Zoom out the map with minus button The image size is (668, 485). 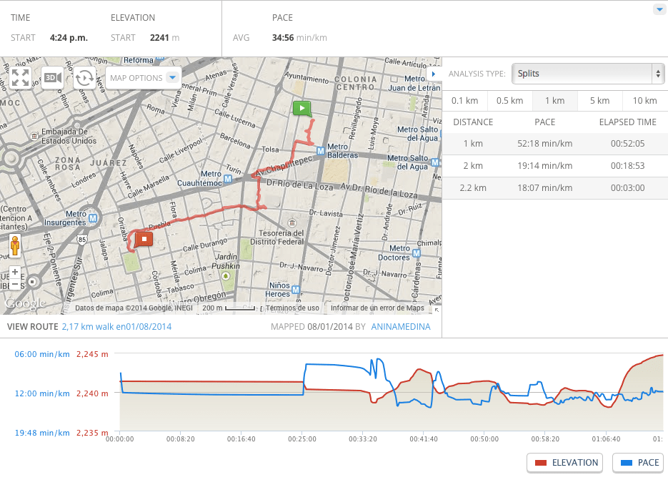pos(15,284)
